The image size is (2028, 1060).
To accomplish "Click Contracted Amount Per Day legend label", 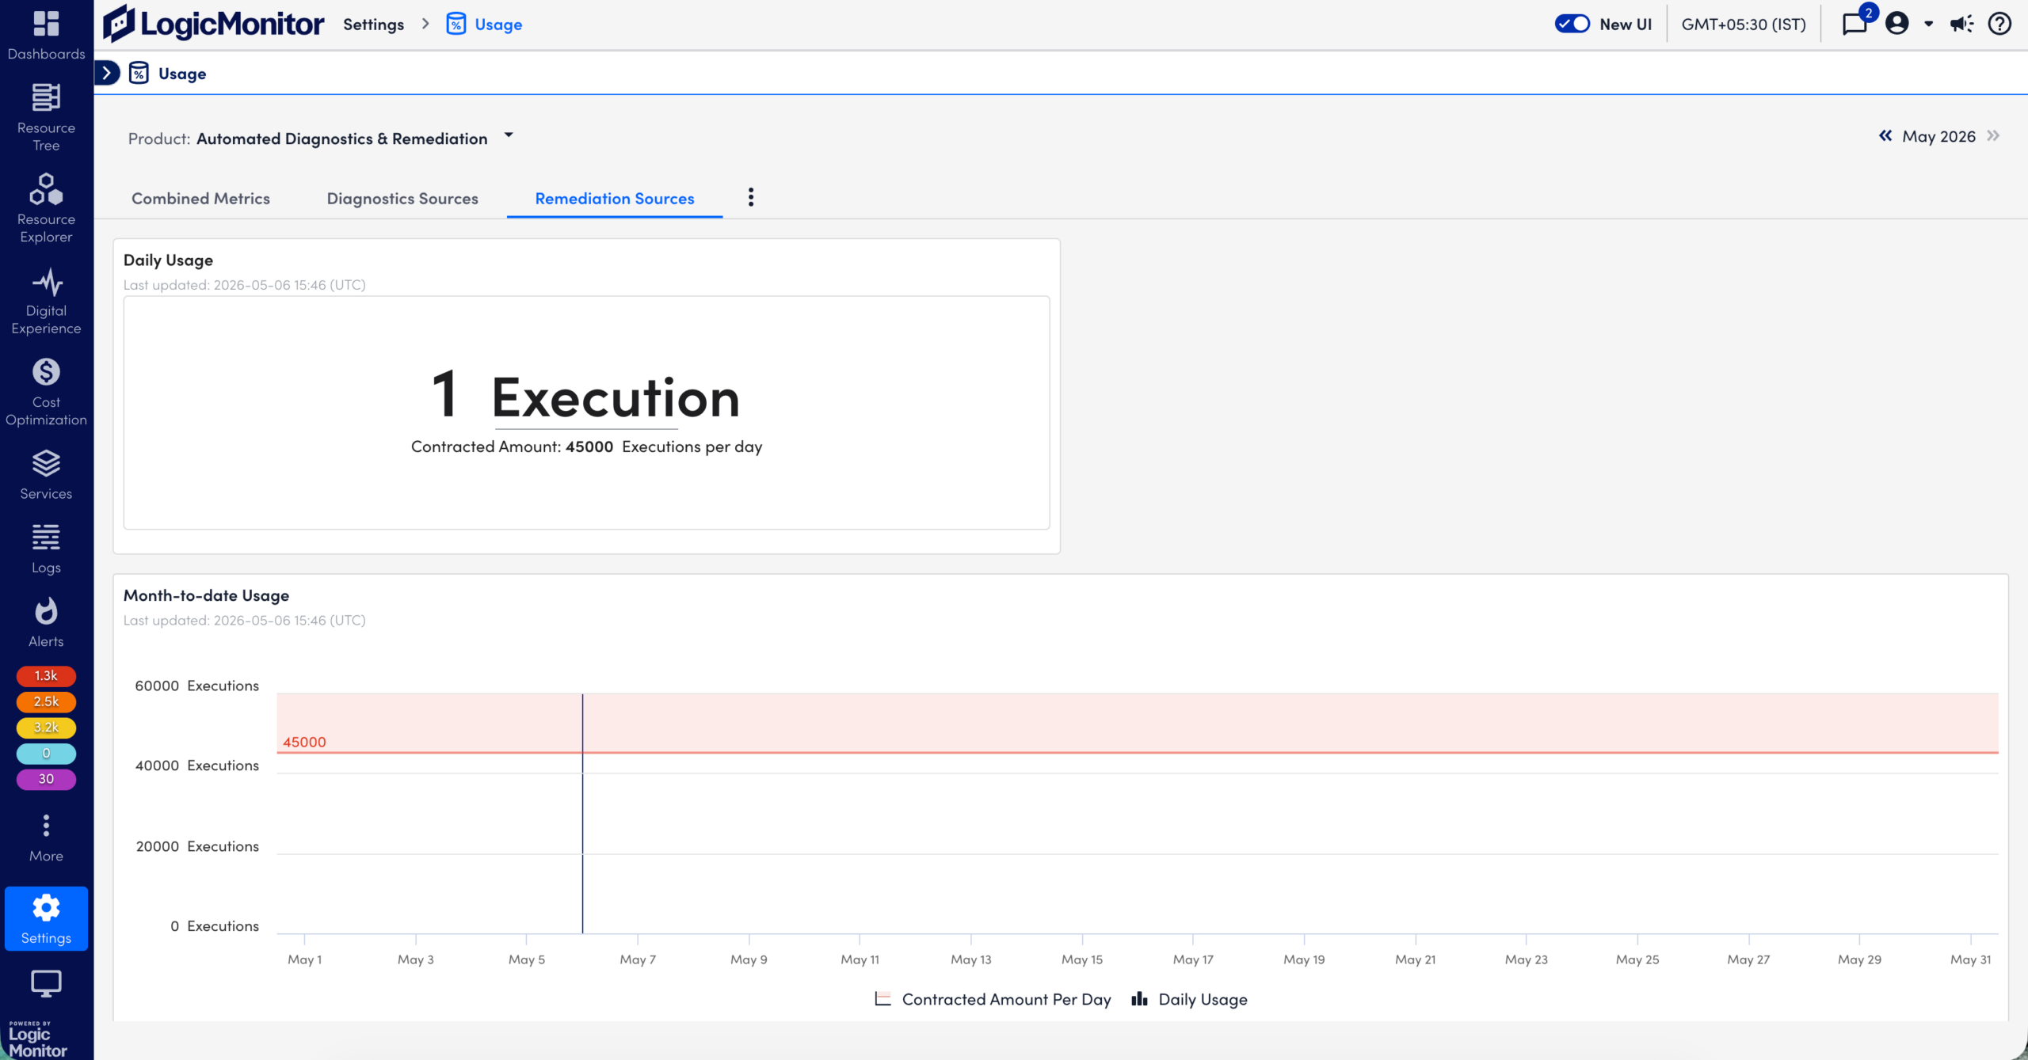I will tap(1006, 999).
